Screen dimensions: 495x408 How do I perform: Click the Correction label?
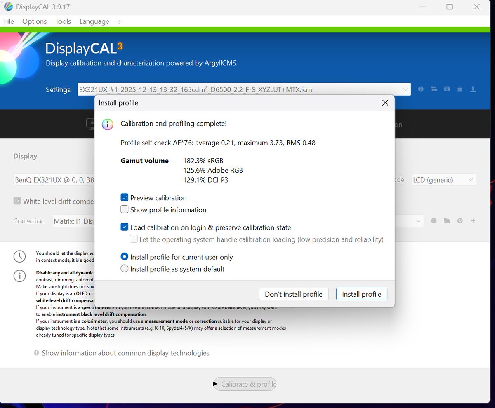click(29, 221)
